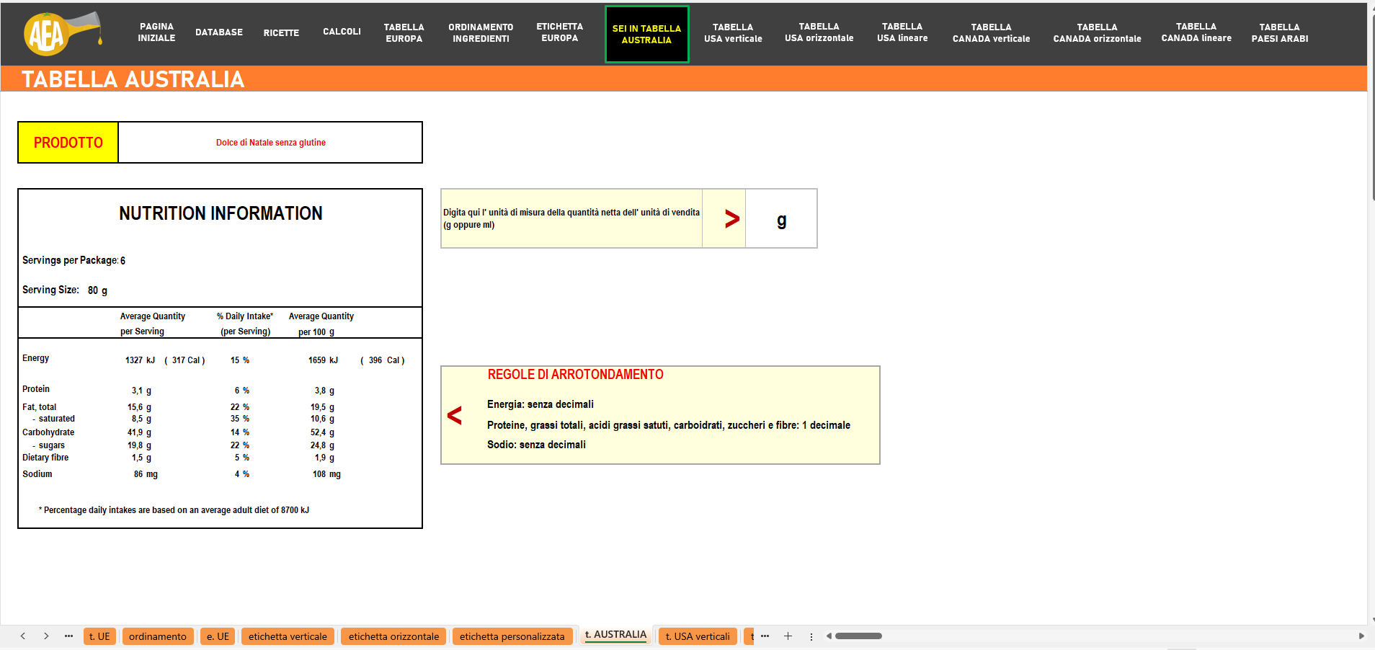Open ETICHETTA EUROPA
Screen dimensions: 1375x650
(x=560, y=32)
